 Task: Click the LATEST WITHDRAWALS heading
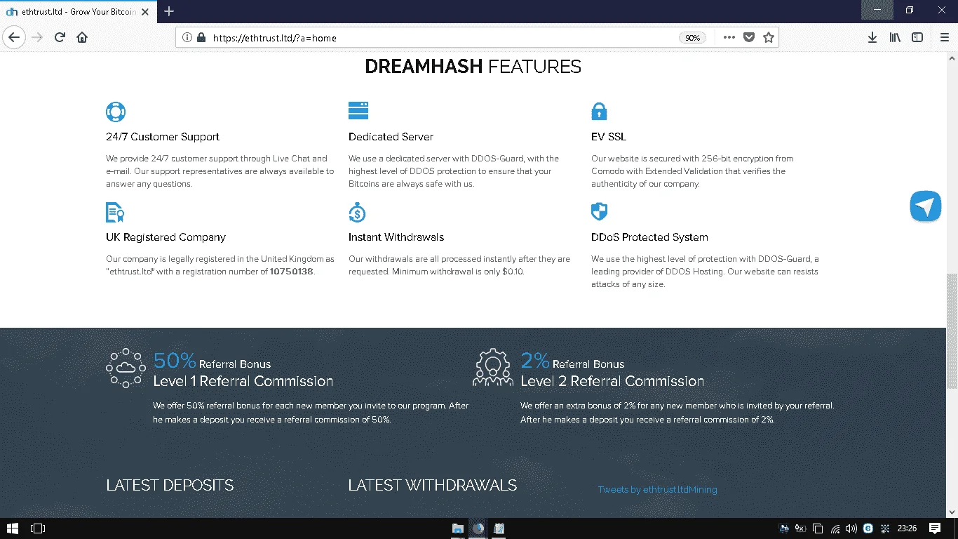point(433,485)
